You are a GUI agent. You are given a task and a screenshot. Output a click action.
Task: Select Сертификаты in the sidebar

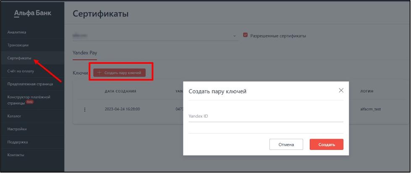(19, 58)
